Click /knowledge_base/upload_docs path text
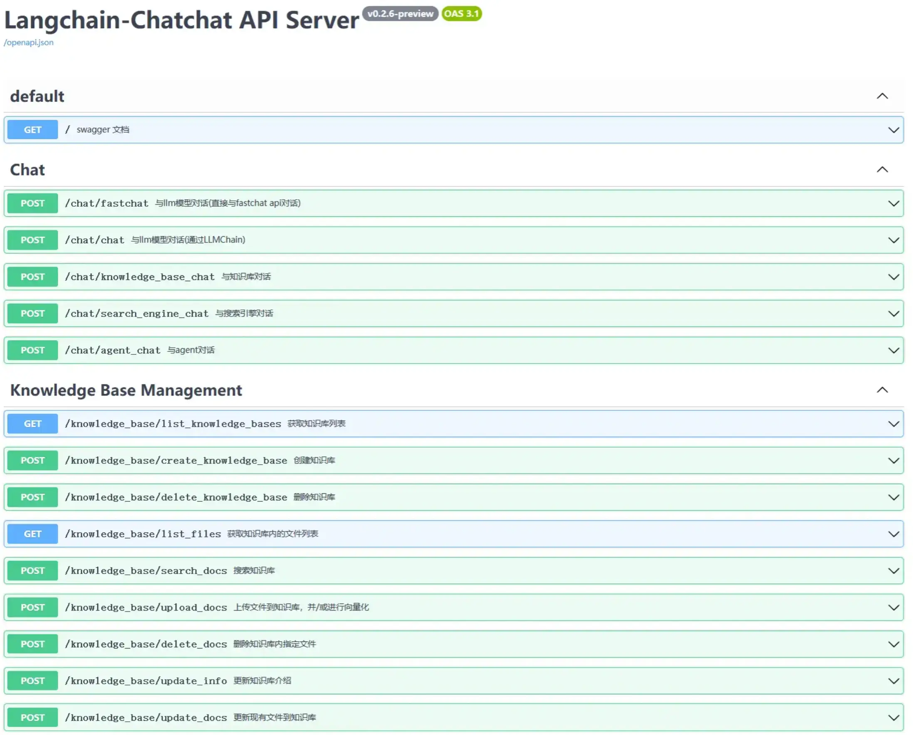The width and height of the screenshot is (913, 735). (146, 608)
